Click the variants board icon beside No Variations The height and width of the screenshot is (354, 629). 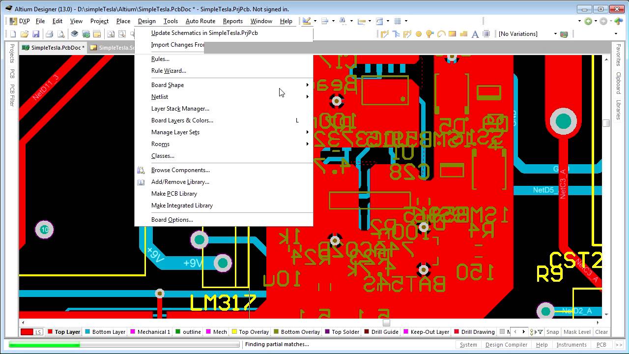click(x=564, y=34)
